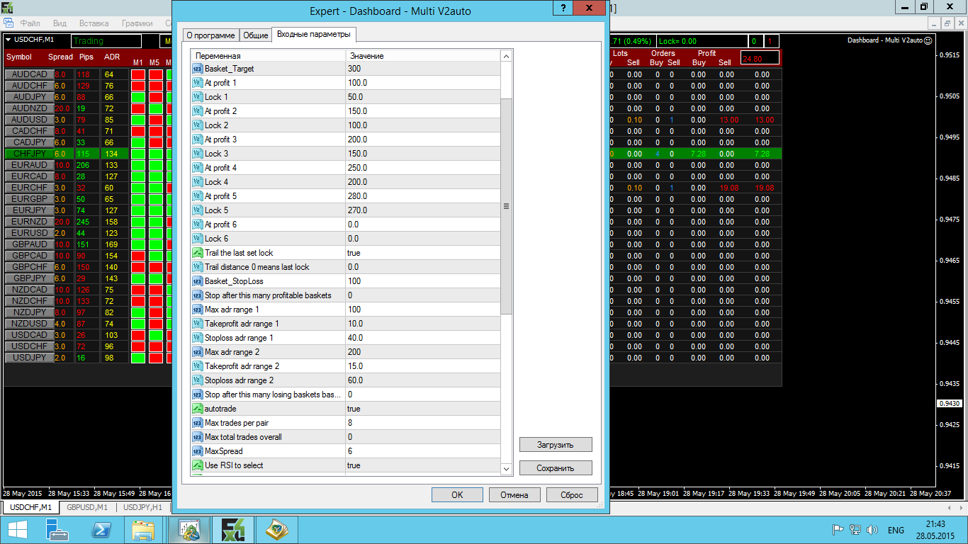Click the speaker volume icon in system tray
968x544 pixels.
[x=872, y=530]
